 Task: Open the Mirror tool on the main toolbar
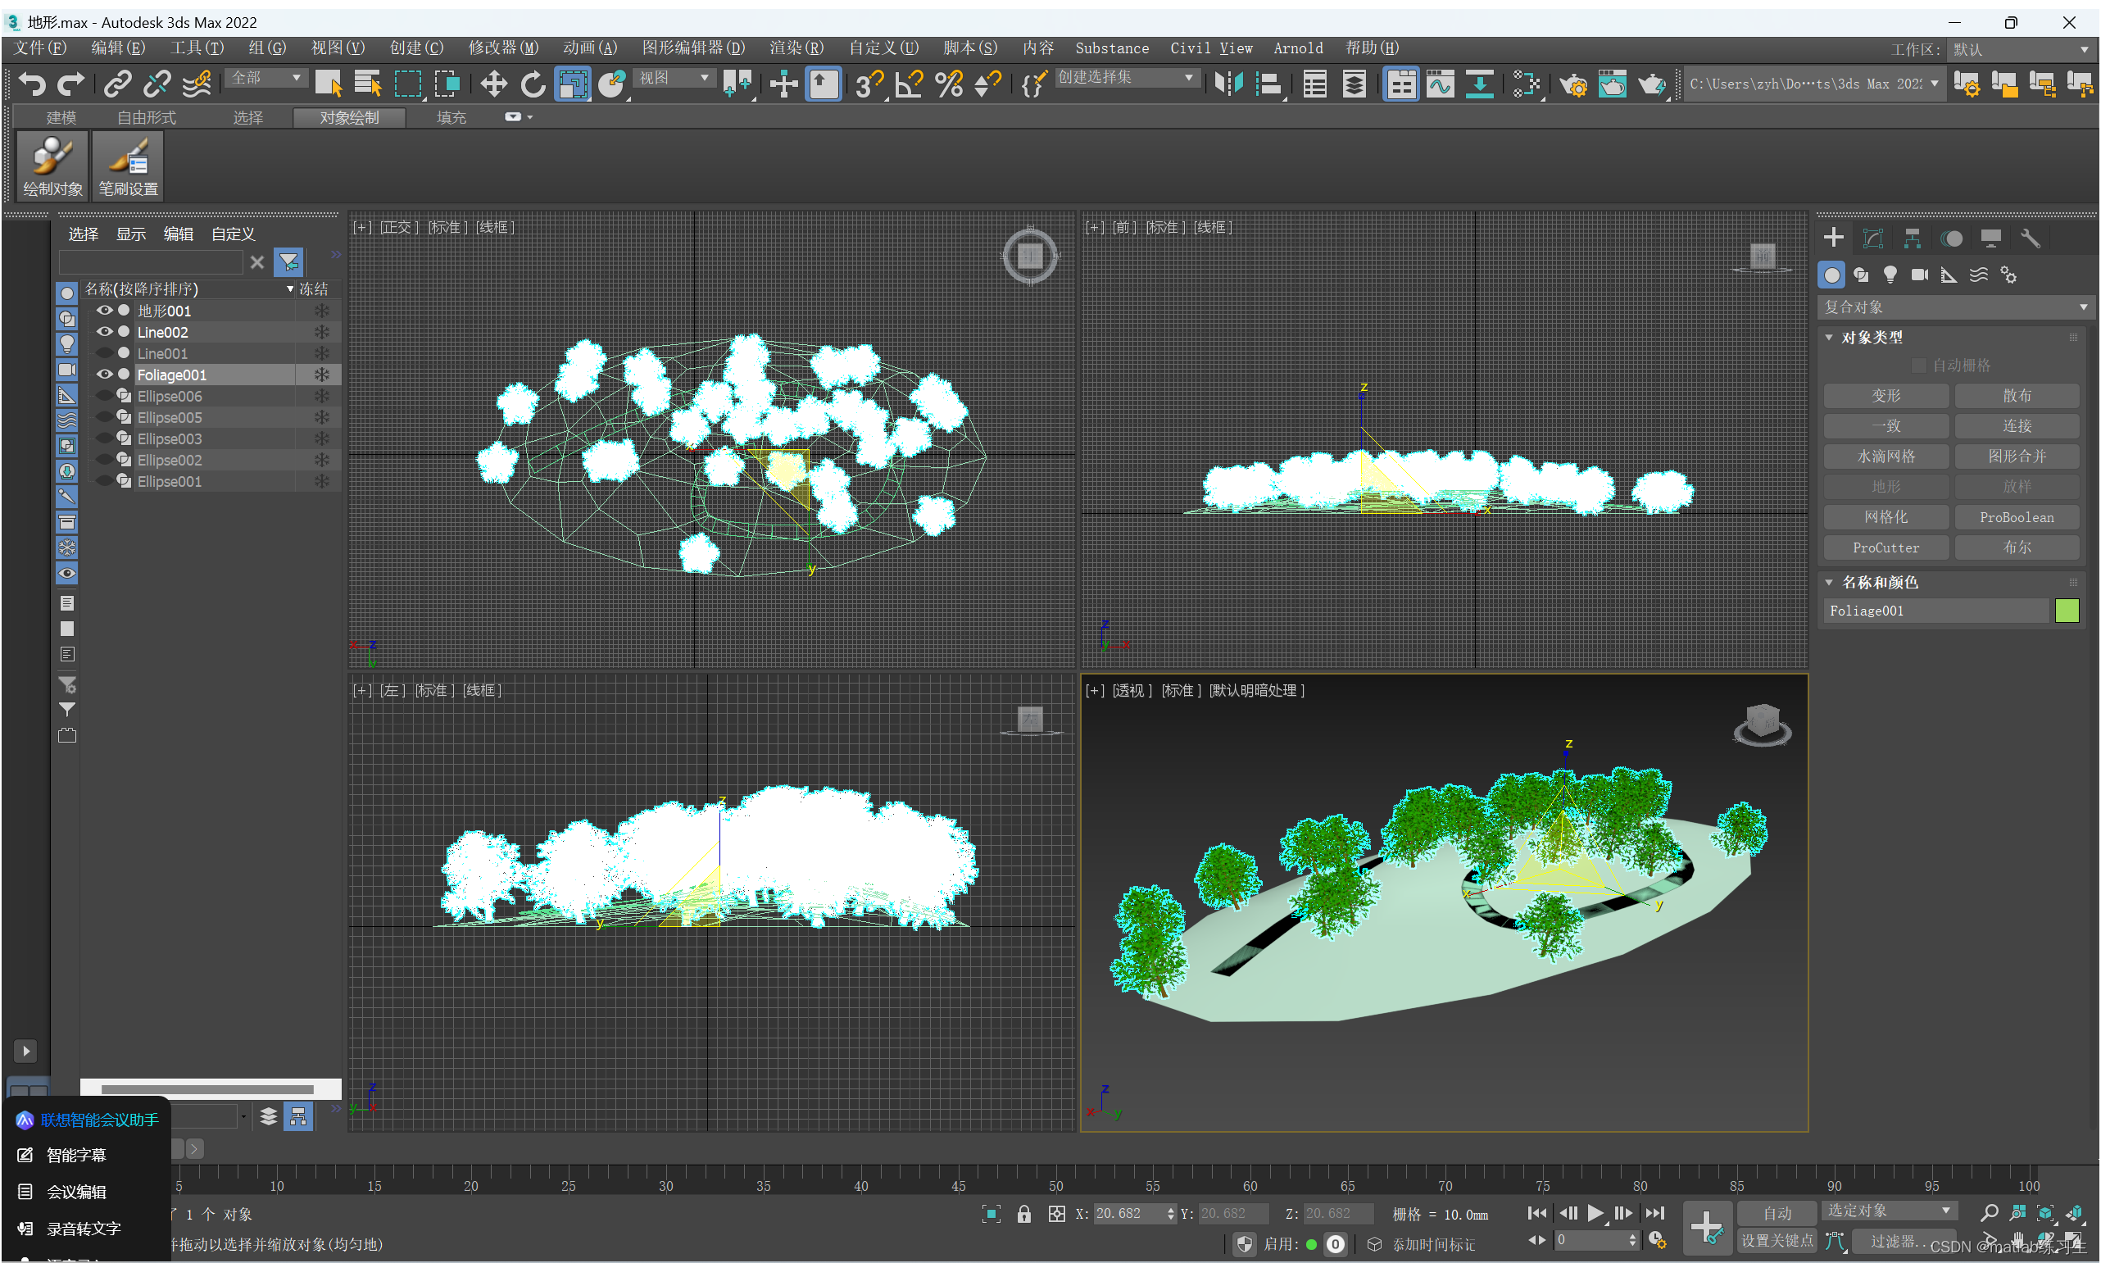[x=1228, y=84]
